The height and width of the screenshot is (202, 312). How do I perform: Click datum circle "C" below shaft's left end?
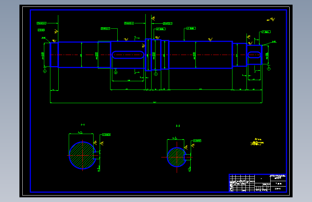click(45, 71)
